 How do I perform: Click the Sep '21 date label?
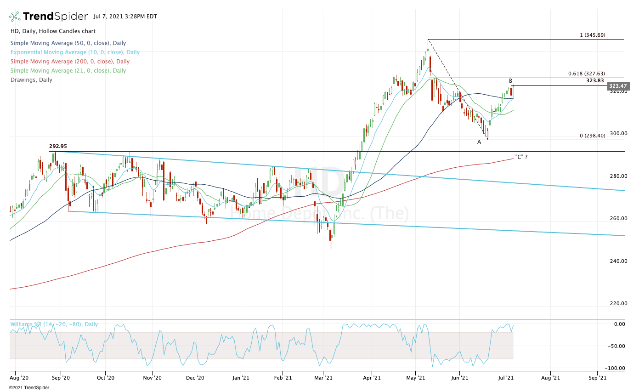pyautogui.click(x=597, y=378)
